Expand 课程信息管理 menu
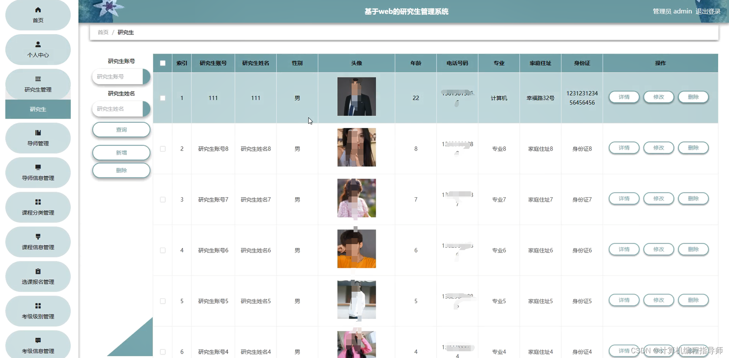Viewport: 729px width, 358px height. (38, 242)
